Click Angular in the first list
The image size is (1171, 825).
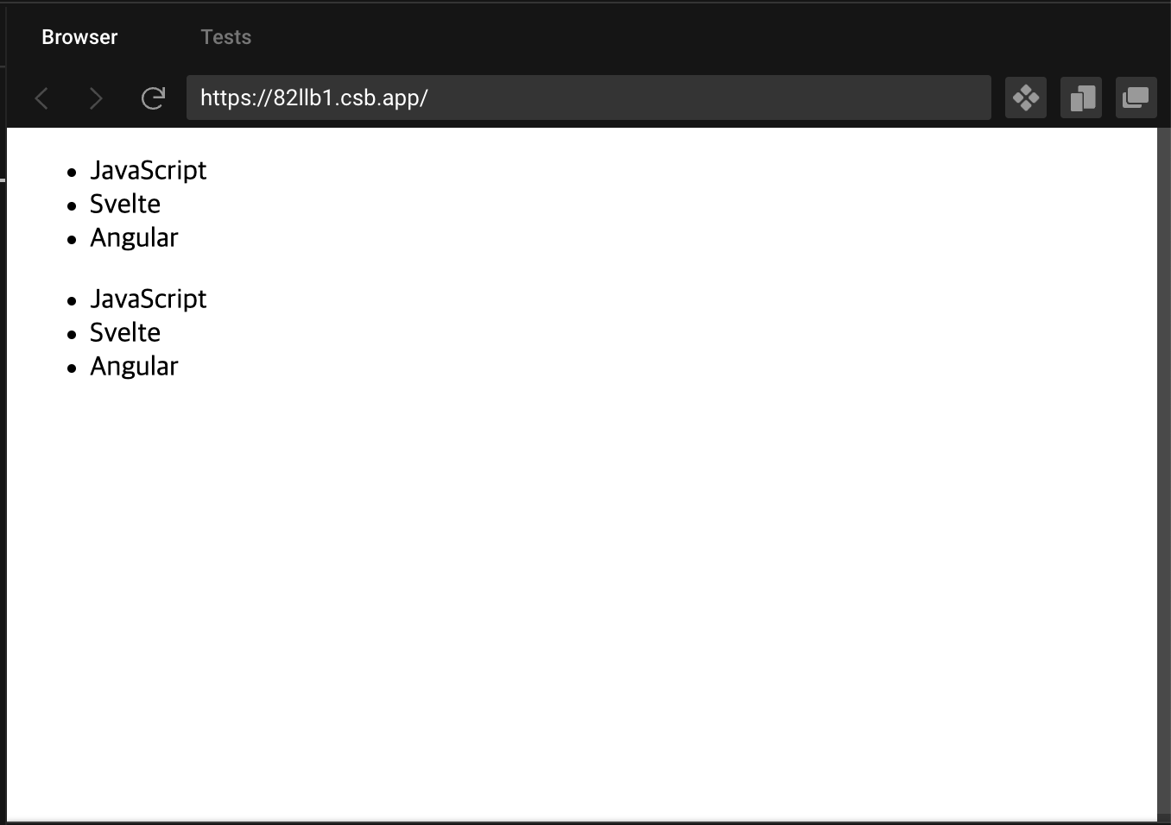pos(134,237)
